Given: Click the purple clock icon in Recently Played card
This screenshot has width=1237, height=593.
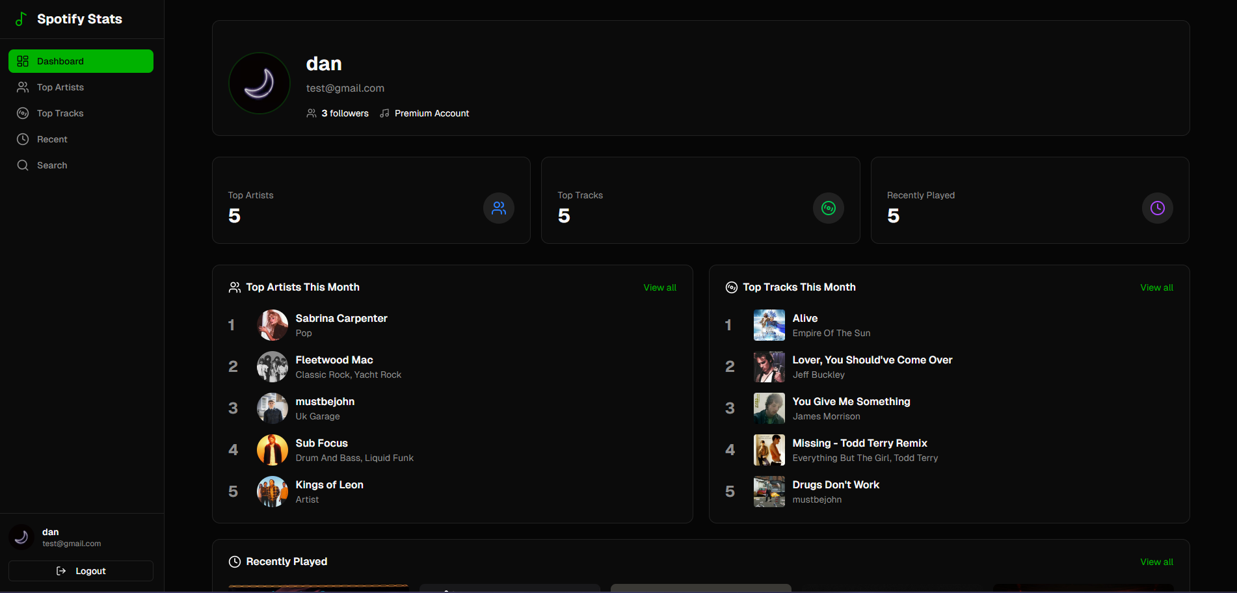Looking at the screenshot, I should point(1157,208).
